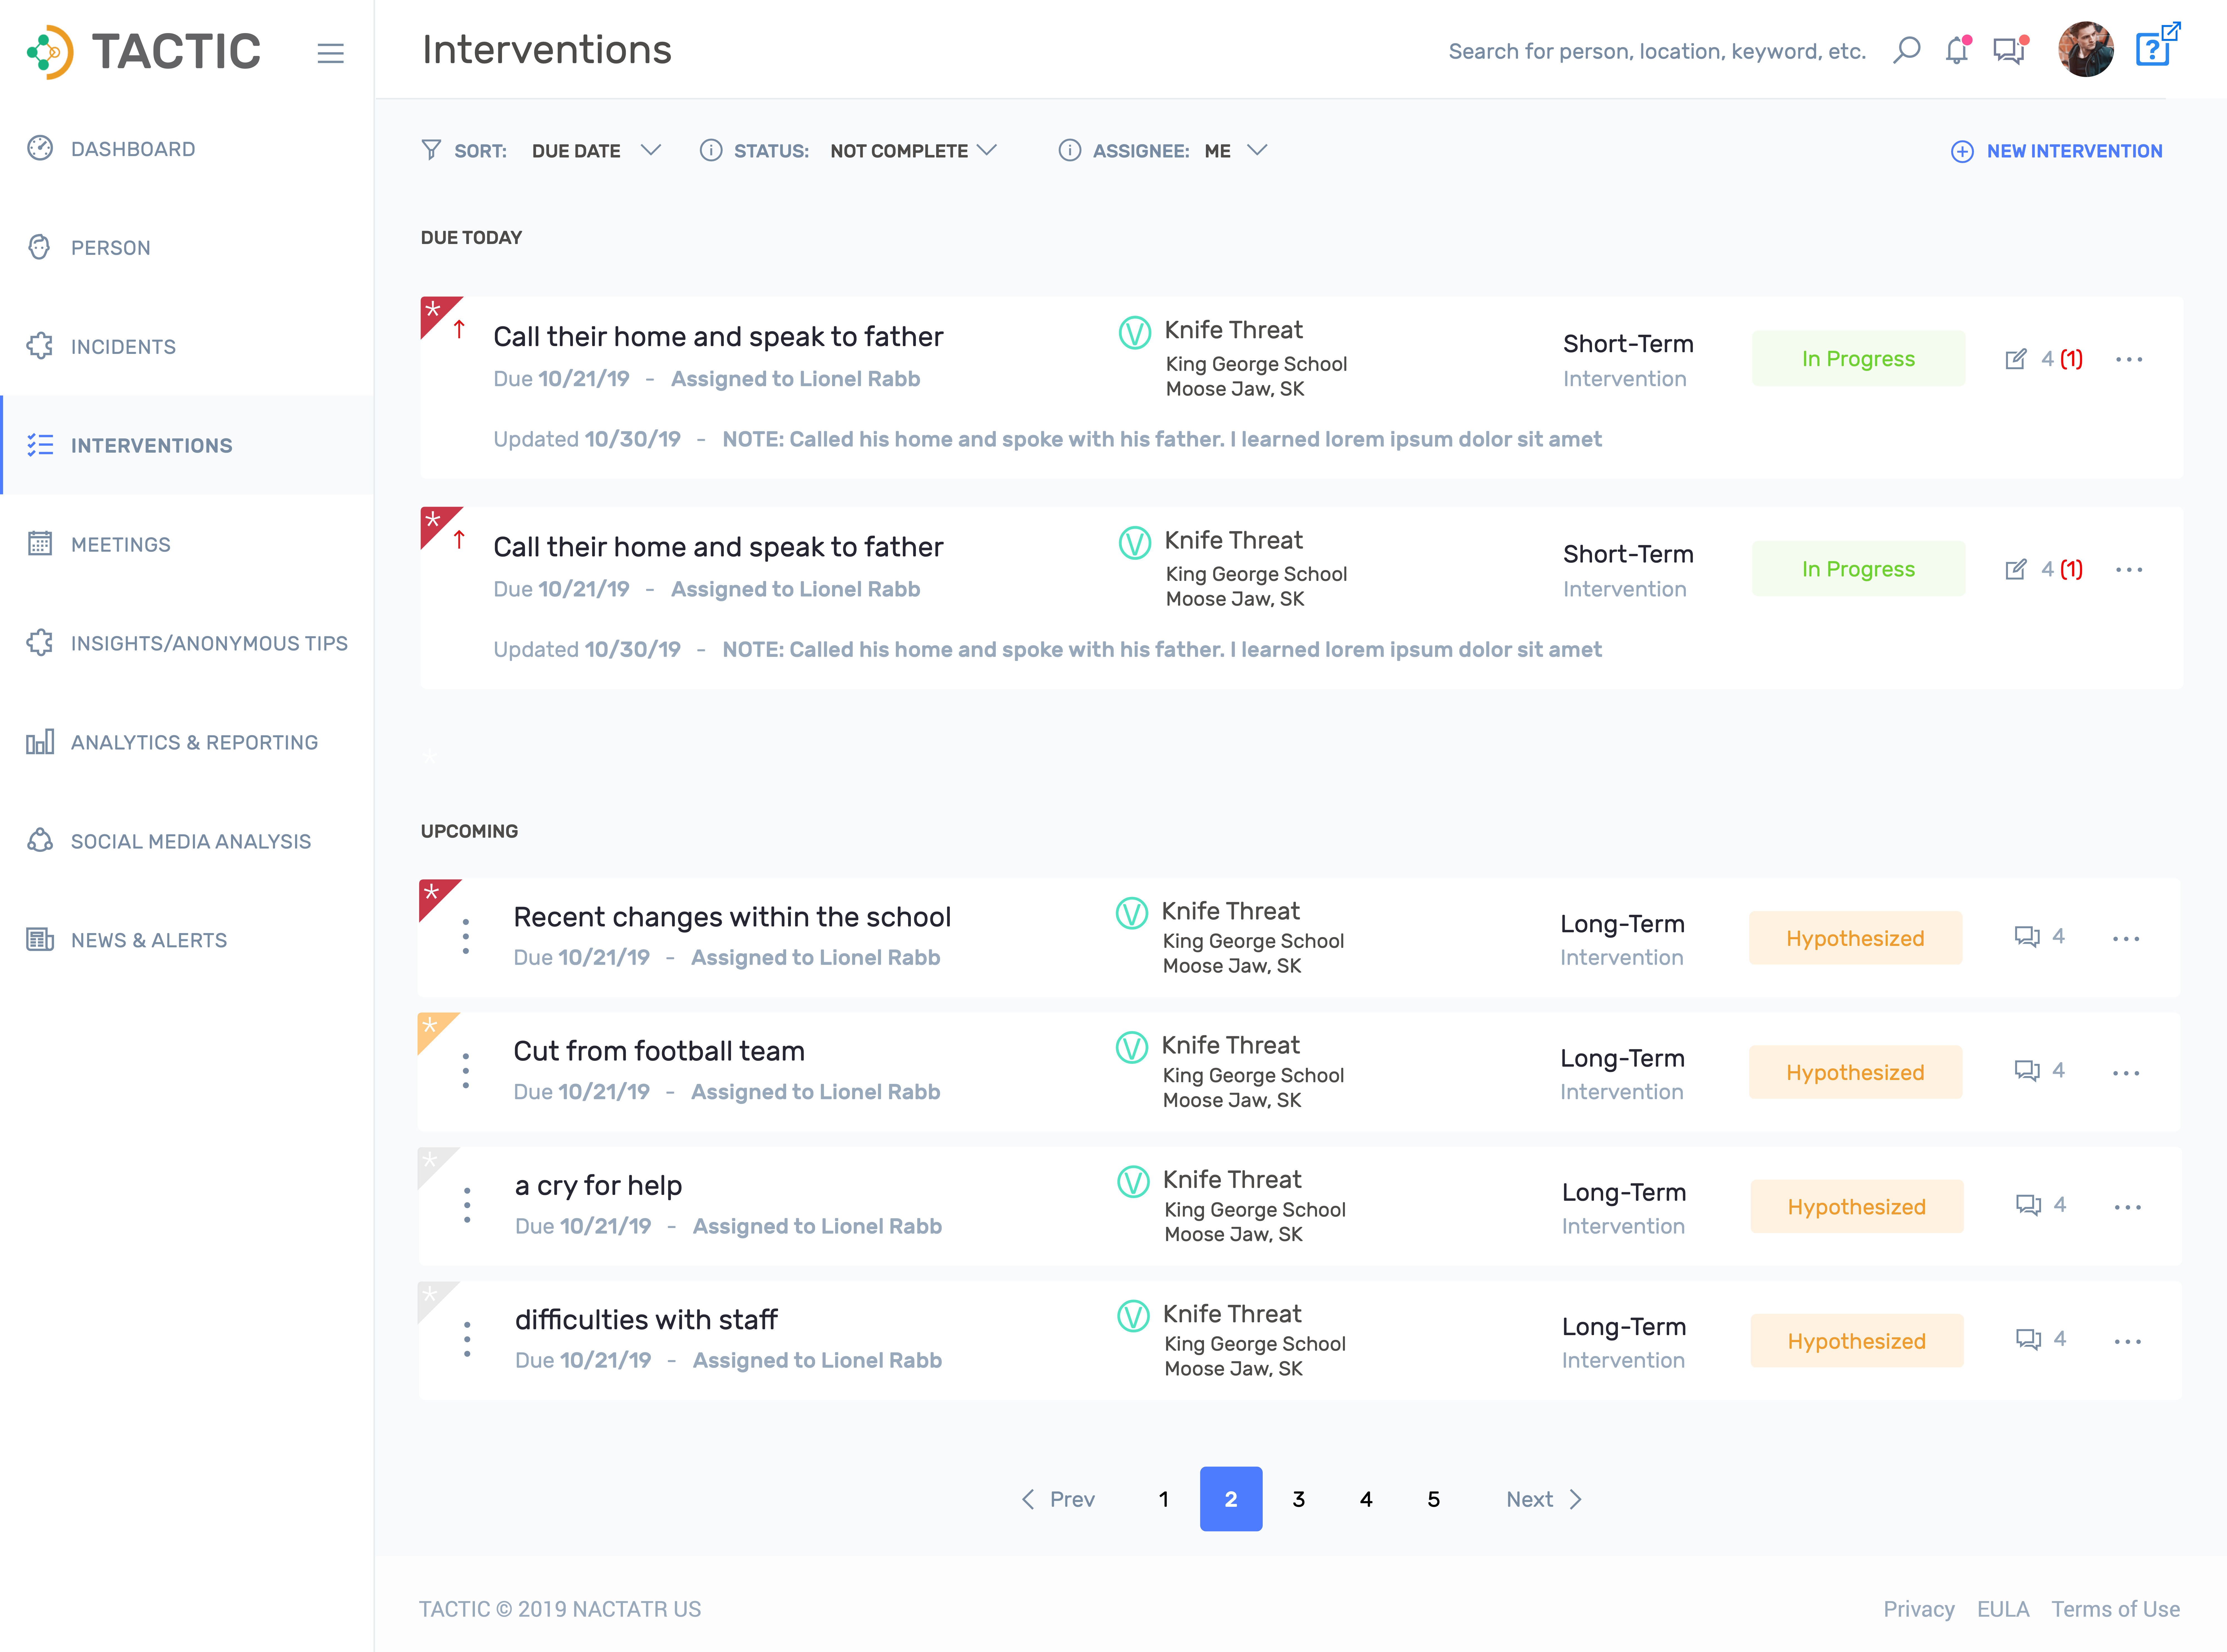Open Insights/Anonymous Tips in sidebar
The height and width of the screenshot is (1652, 2227).
[x=187, y=643]
